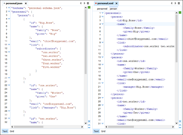The height and width of the screenshot is (135, 183).
Task: Click the tab list icon above the personal.json editor
Action: click(88, 3)
